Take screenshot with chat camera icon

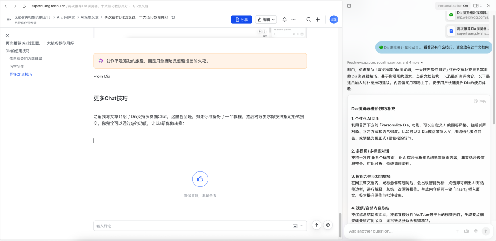point(466,231)
